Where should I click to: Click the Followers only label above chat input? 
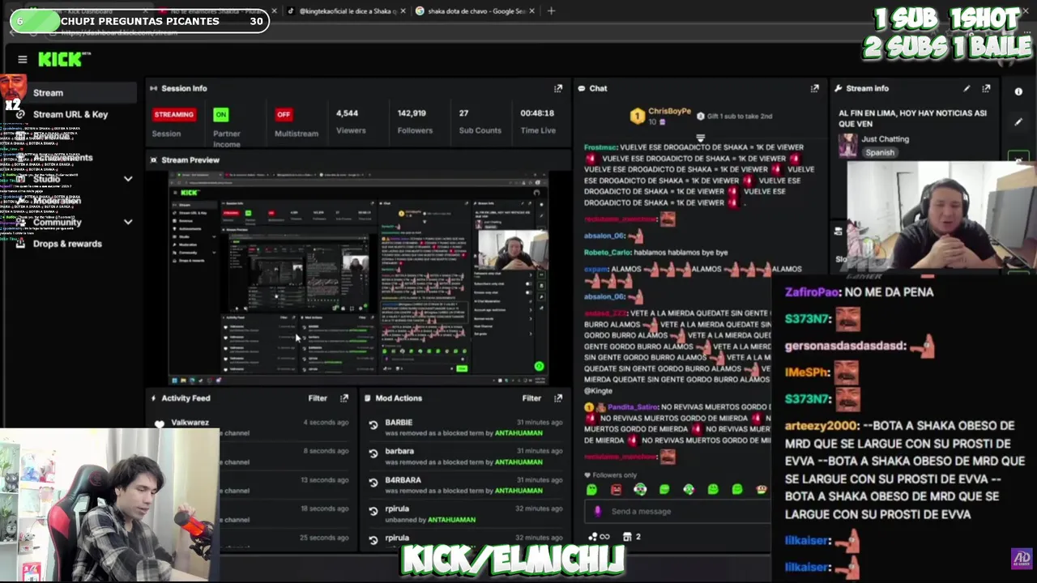[x=614, y=475]
